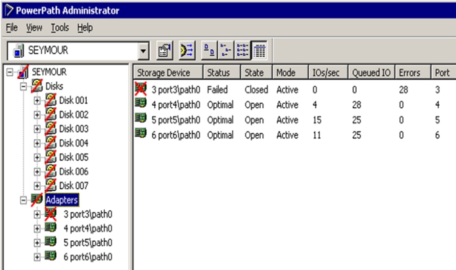Open the File menu
The image size is (456, 270).
tap(12, 28)
